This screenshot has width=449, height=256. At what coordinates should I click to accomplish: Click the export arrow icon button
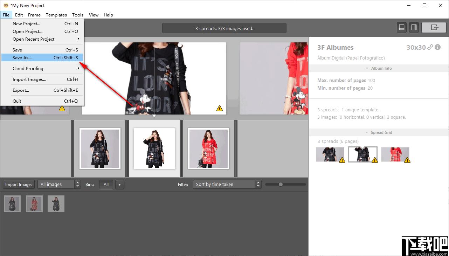[434, 28]
